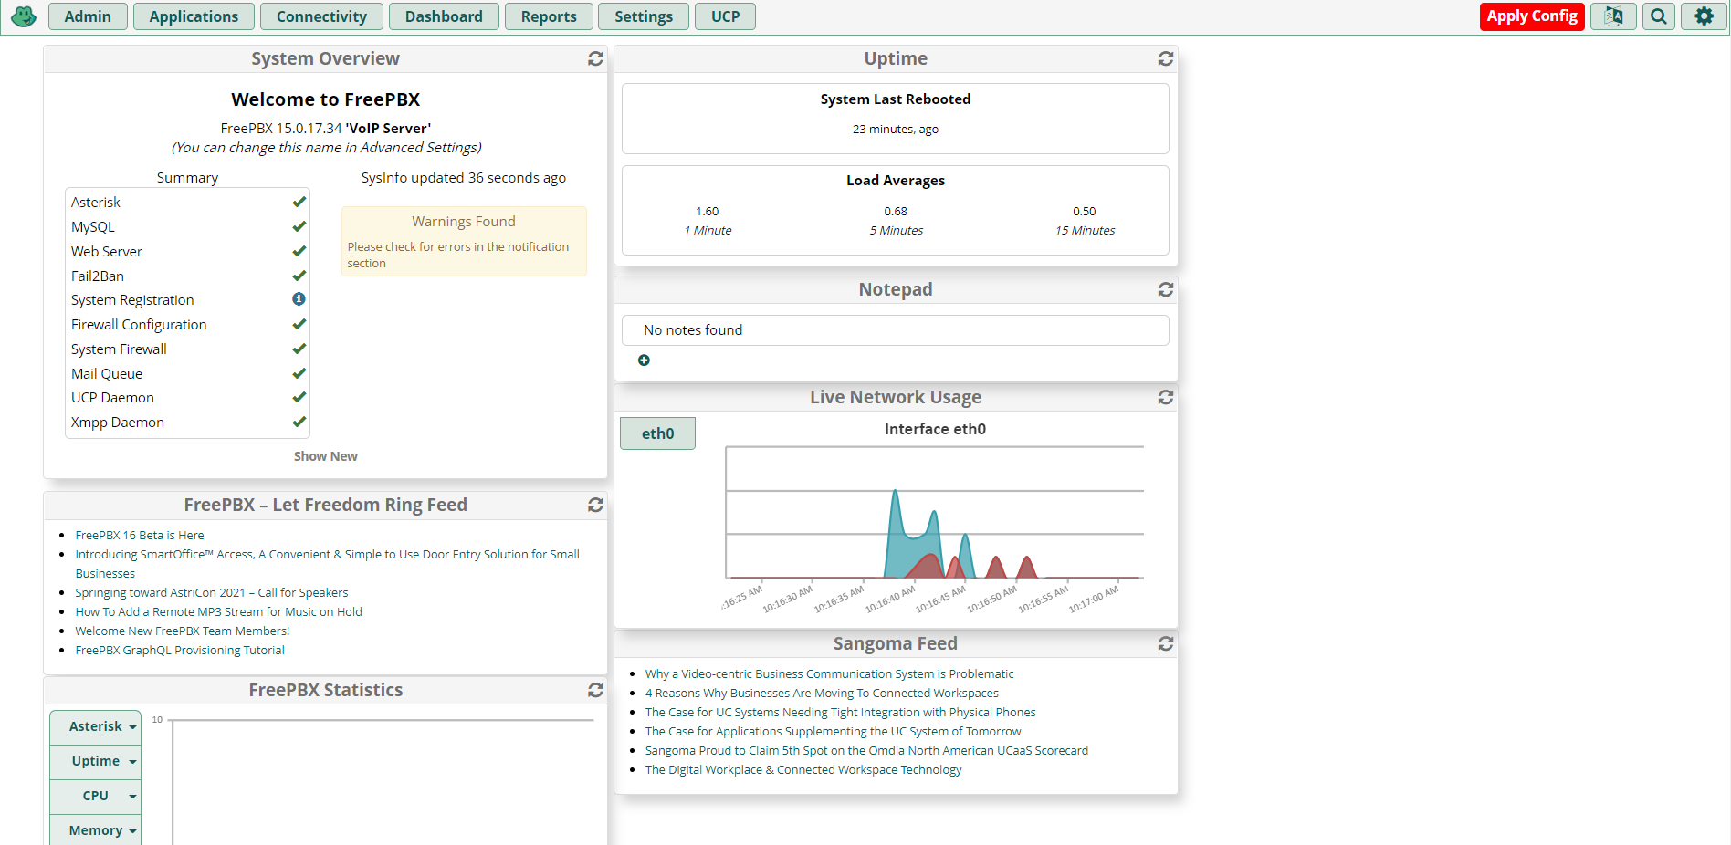Open Welcome New FreePBX Team Members link
1731x845 pixels.
click(183, 631)
